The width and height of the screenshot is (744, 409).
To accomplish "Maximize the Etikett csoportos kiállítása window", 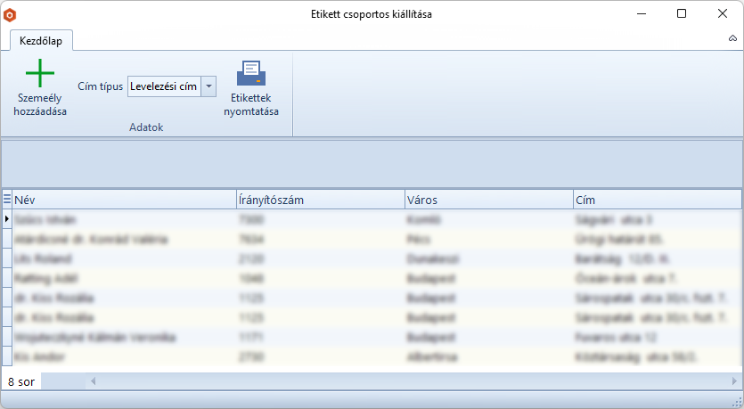I will [x=682, y=14].
